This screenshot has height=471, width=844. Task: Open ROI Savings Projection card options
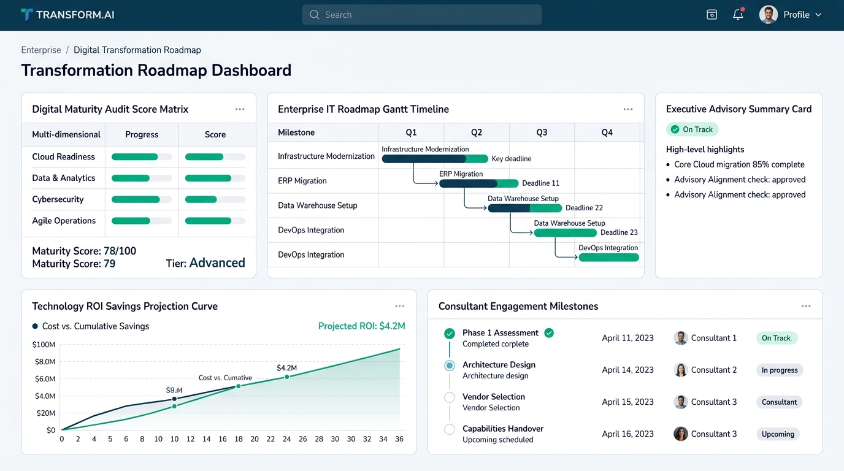point(400,306)
